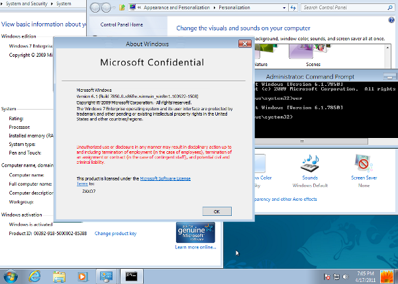Switch to Command Prompt taskbar button
The width and height of the screenshot is (398, 284).
(132, 277)
